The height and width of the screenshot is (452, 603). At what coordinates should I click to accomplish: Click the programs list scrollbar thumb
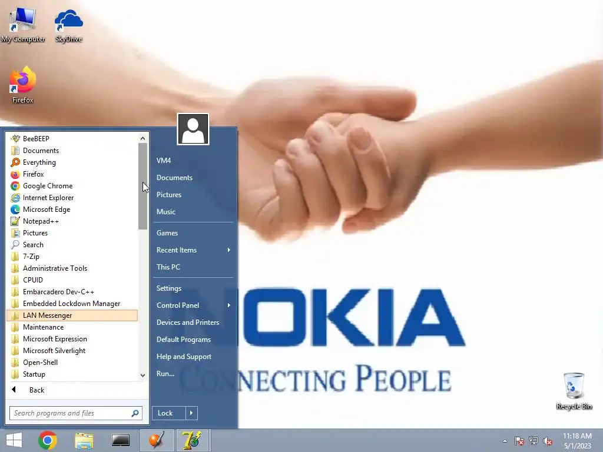(143, 187)
